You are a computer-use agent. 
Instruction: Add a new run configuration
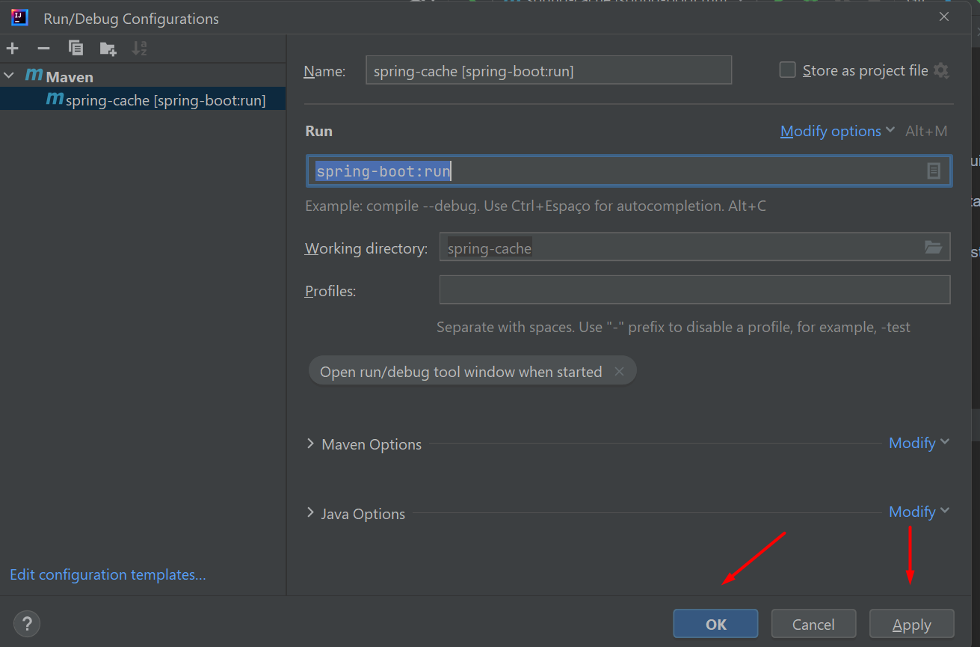pyautogui.click(x=12, y=47)
